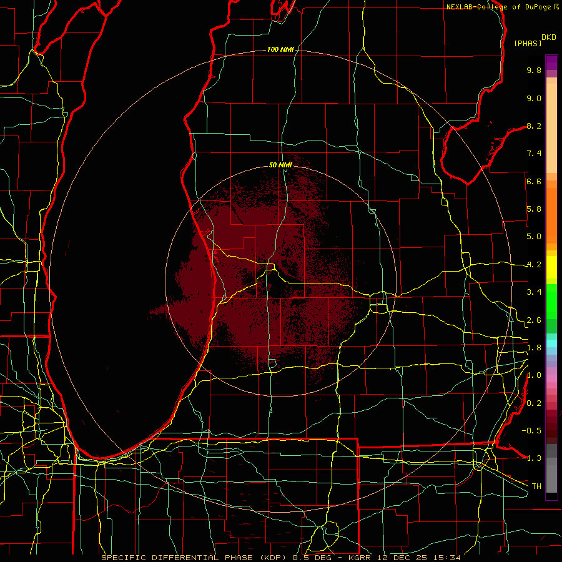Screen dimensions: 562x562
Task: Click the 9.8 scale value
Action: coord(534,70)
